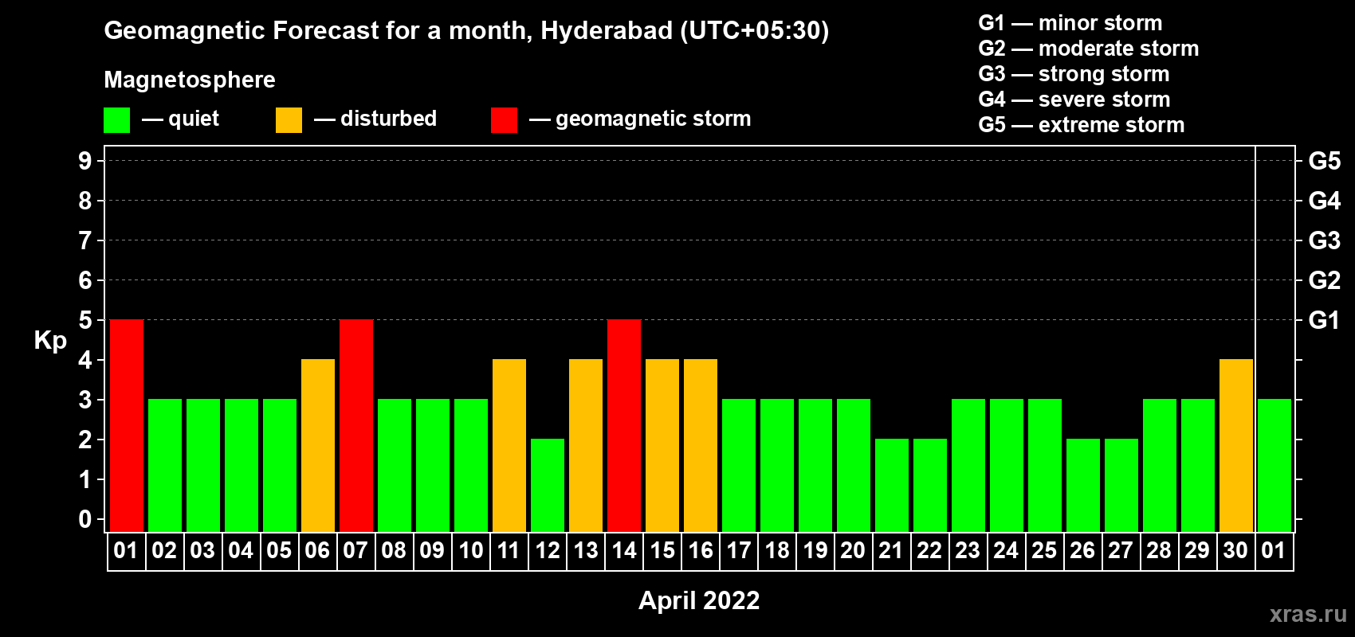1355x637 pixels.
Task: Select the green bar for day 02
Action: tap(165, 465)
